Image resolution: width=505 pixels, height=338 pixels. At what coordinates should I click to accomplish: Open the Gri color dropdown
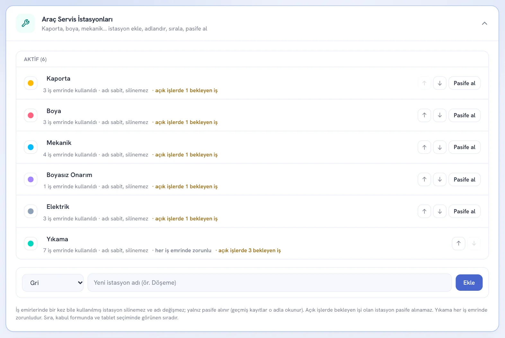click(53, 283)
